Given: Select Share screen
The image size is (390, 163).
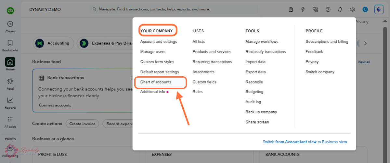Looking at the screenshot, I should pos(257,122).
